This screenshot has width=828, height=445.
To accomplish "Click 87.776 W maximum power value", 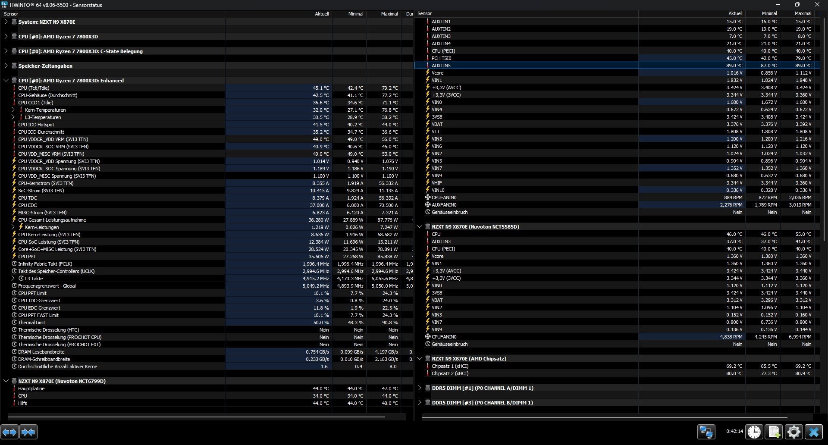I will pyautogui.click(x=387, y=220).
